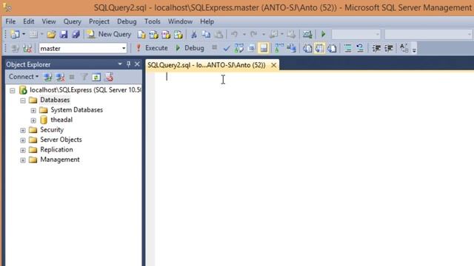
Task: Click the Database Engine Query icon
Action: (x=141, y=35)
